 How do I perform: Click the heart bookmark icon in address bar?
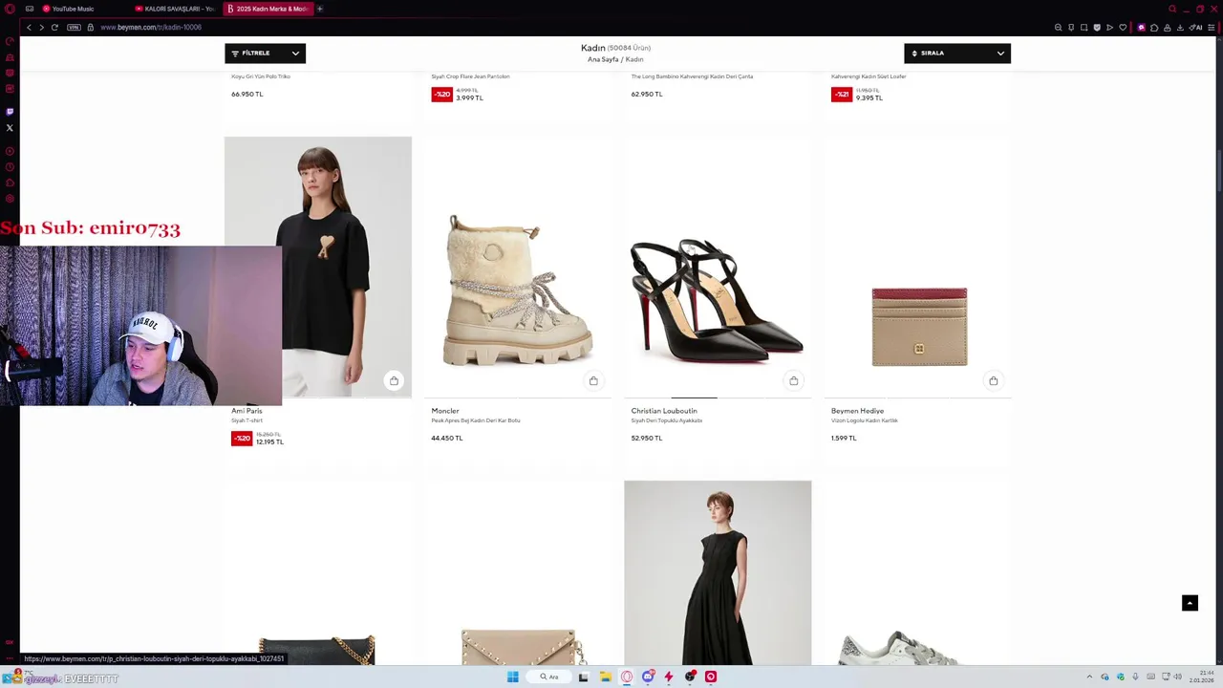click(x=1123, y=27)
